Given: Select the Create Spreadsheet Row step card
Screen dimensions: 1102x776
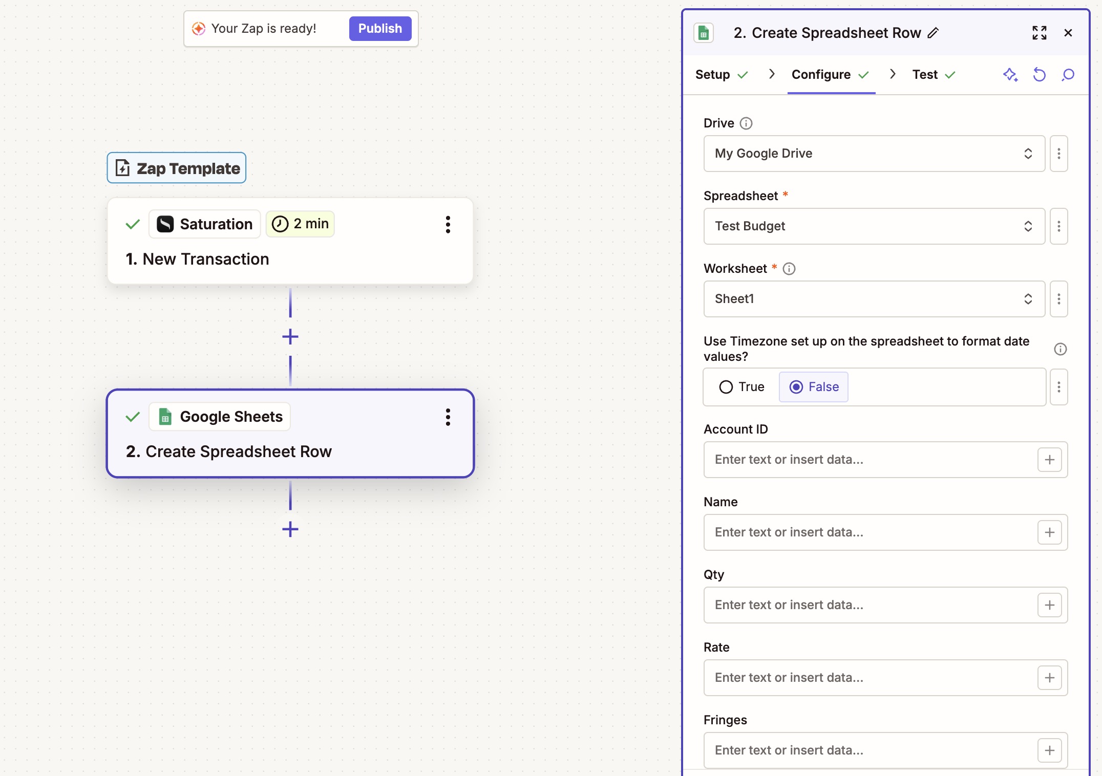Looking at the screenshot, I should coord(290,434).
